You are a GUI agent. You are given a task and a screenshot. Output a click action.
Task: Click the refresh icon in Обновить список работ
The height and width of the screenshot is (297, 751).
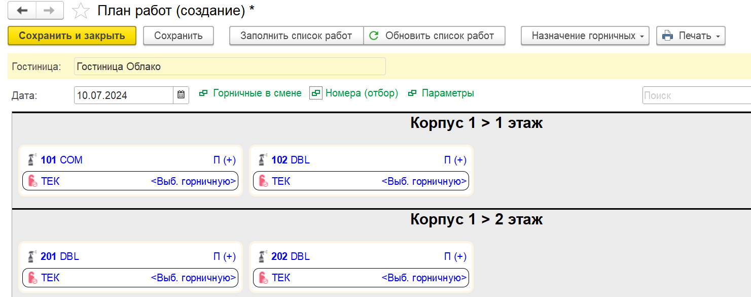point(374,36)
